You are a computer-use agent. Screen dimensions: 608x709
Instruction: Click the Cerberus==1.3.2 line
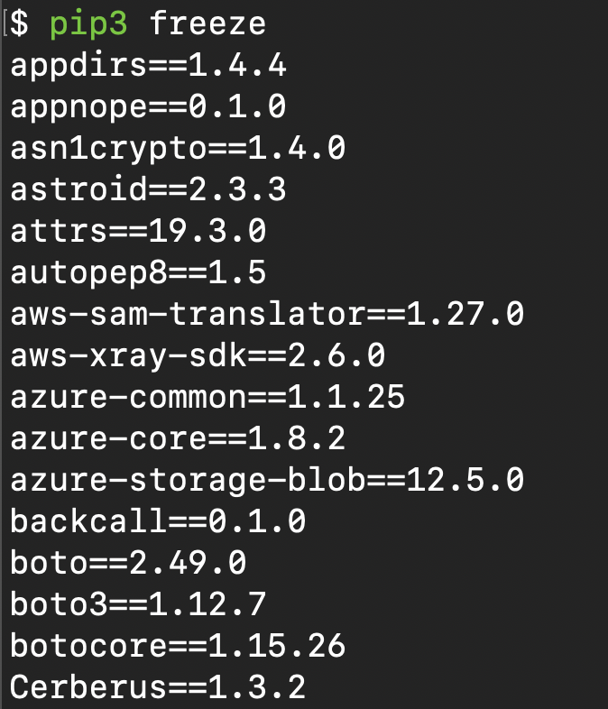coord(158,688)
